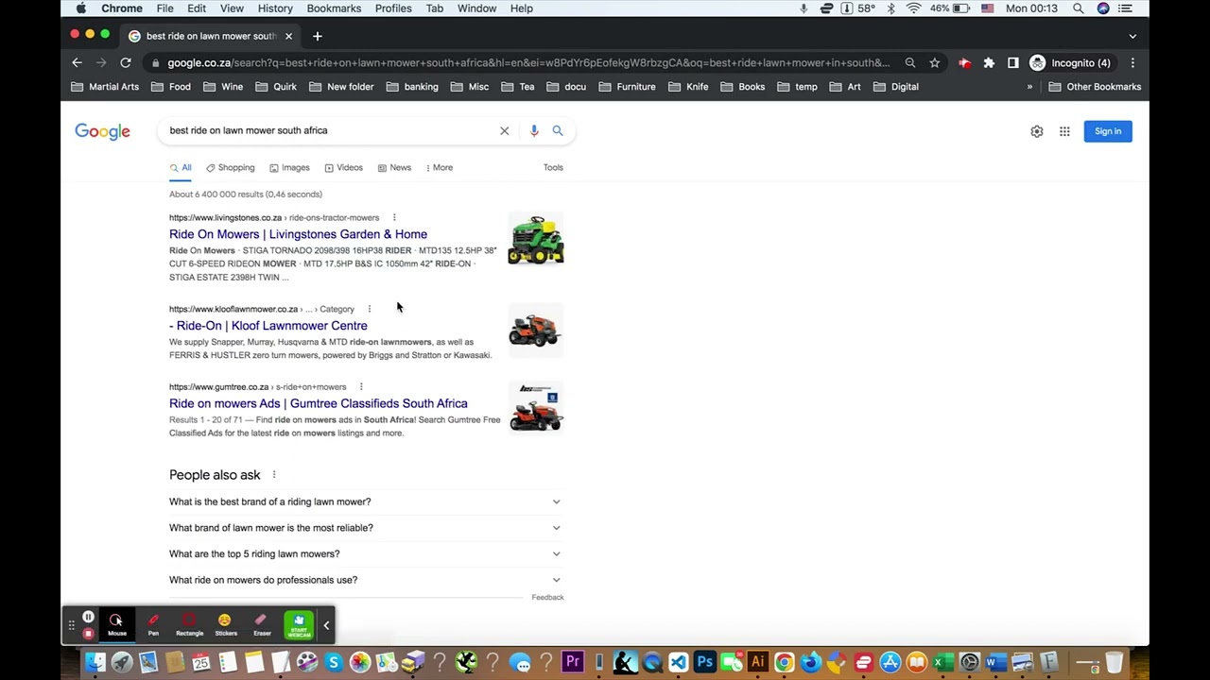Reload the page in Chrome
This screenshot has height=680, width=1210.
[126, 63]
